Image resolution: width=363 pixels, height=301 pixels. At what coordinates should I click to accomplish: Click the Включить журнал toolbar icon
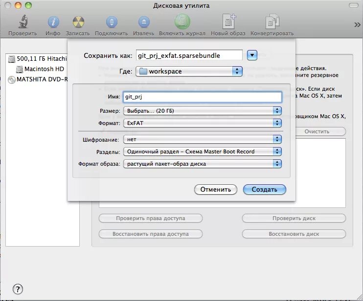tap(182, 22)
